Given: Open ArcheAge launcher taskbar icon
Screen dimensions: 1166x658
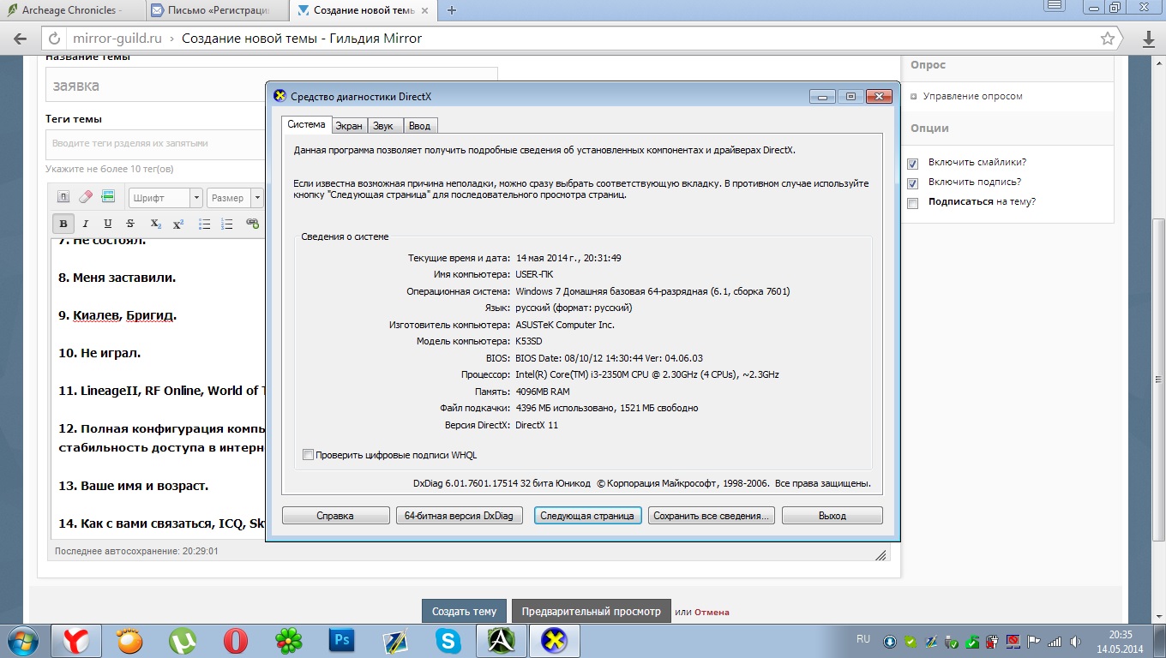Looking at the screenshot, I should [501, 641].
